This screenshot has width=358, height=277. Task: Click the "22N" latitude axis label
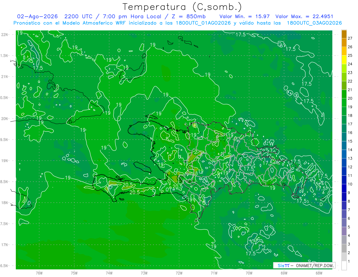pos(5,34)
